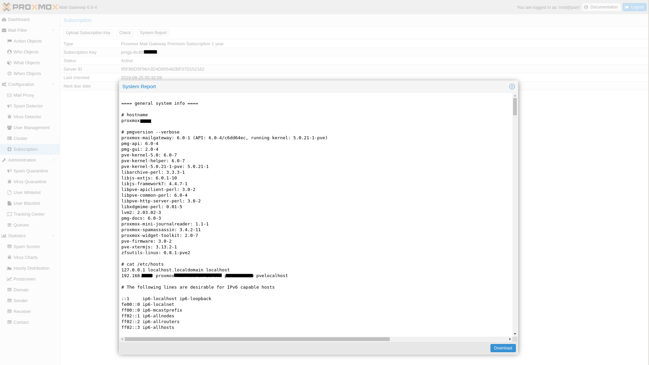Click the Spam Detector bullhorn icon
Image resolution: width=649 pixels, height=365 pixels.
point(9,106)
